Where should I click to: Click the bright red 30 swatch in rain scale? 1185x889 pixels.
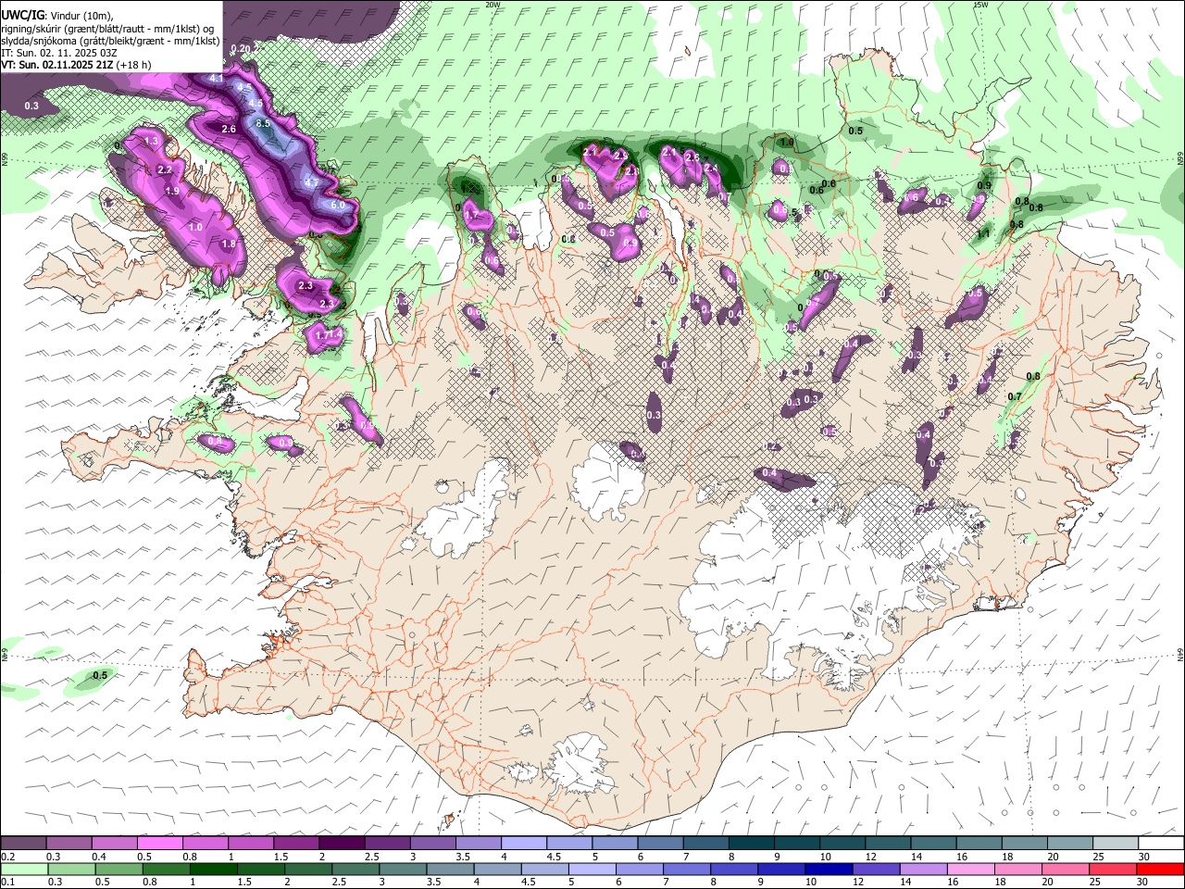click(x=1159, y=869)
